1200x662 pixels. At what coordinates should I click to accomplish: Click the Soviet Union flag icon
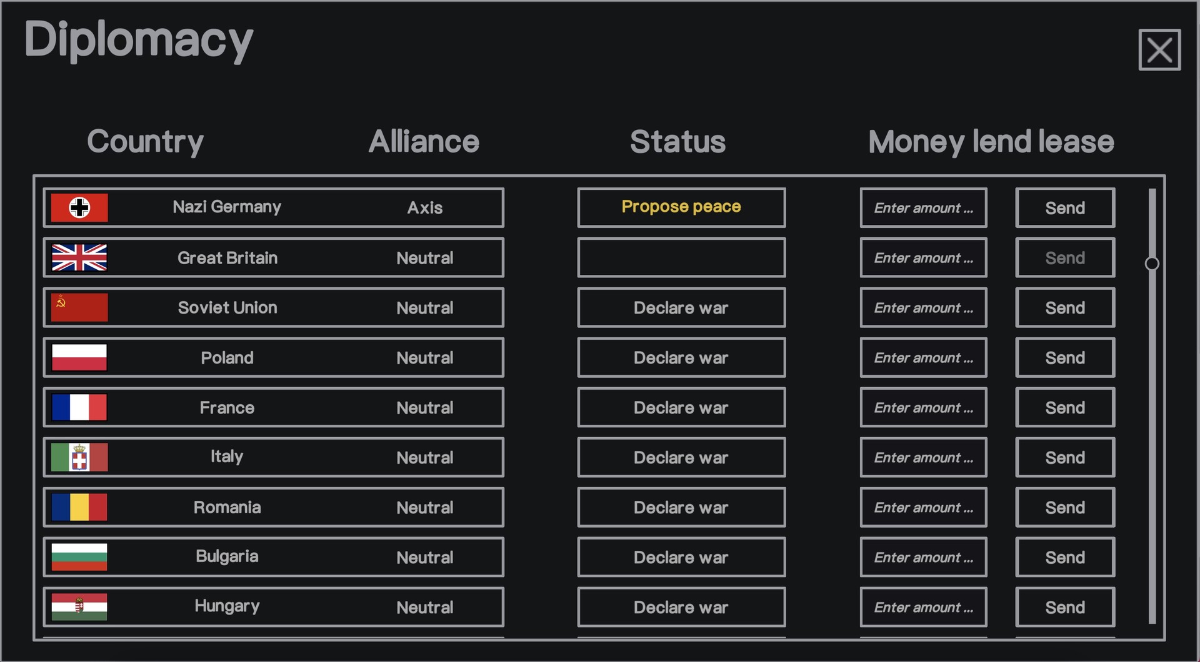(x=79, y=307)
